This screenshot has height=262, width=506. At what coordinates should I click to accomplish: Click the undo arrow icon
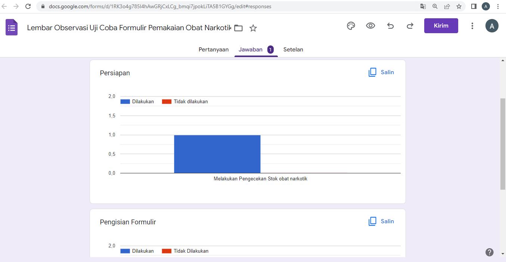[390, 26]
